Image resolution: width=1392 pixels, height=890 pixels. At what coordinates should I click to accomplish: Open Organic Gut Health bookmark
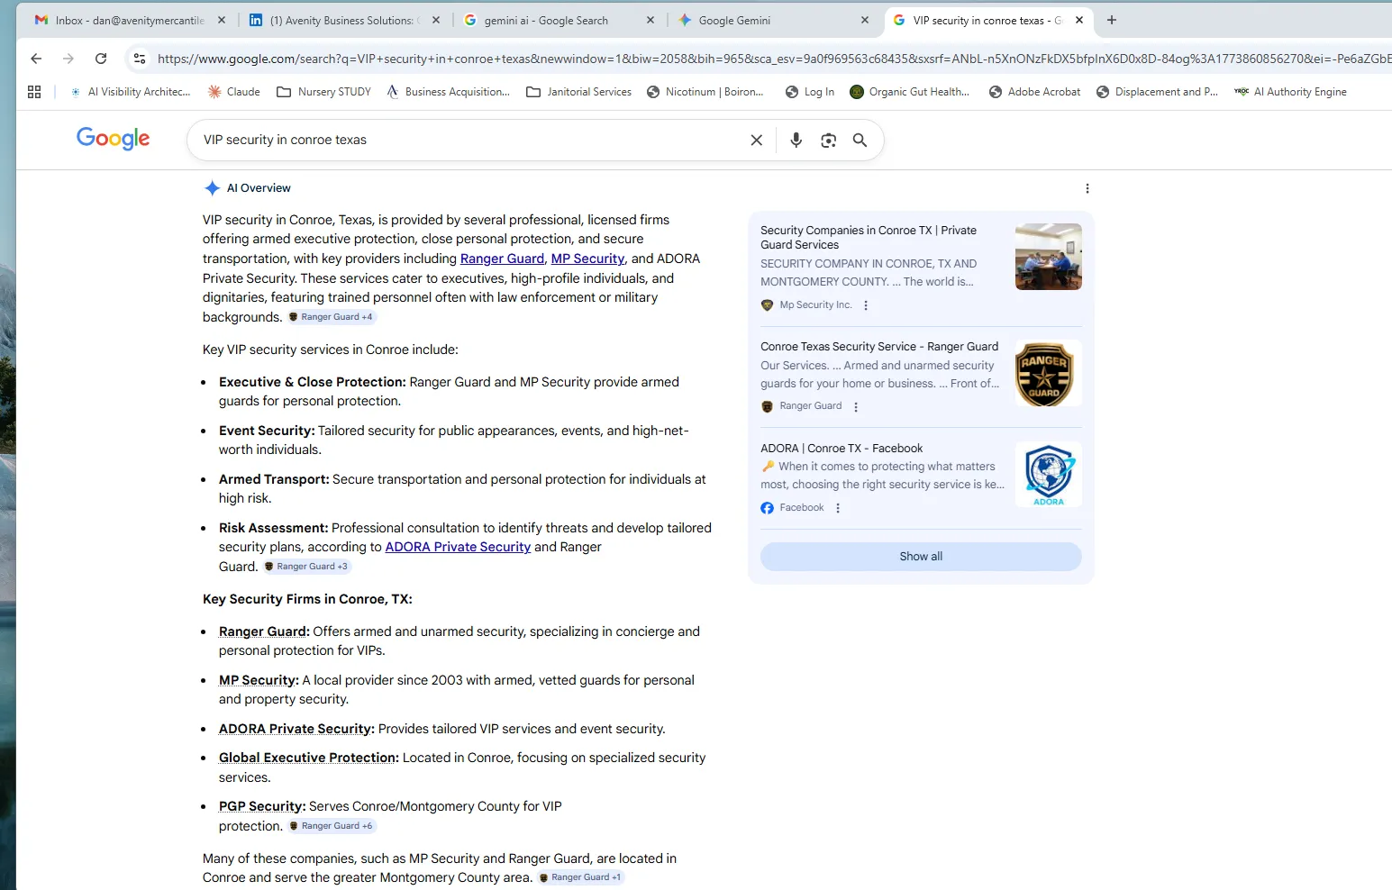click(910, 92)
